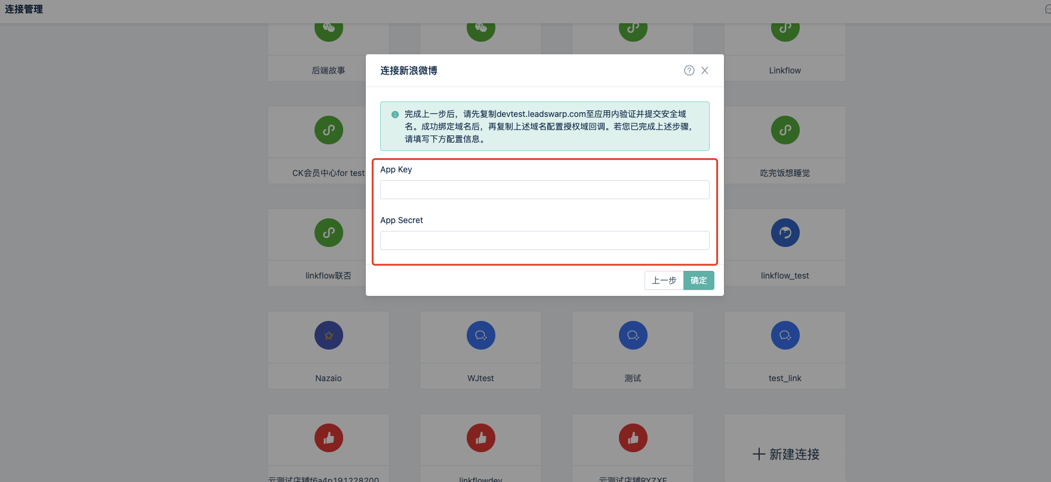1051x482 pixels.
Task: Open the WJtest chat icon
Action: coord(481,335)
